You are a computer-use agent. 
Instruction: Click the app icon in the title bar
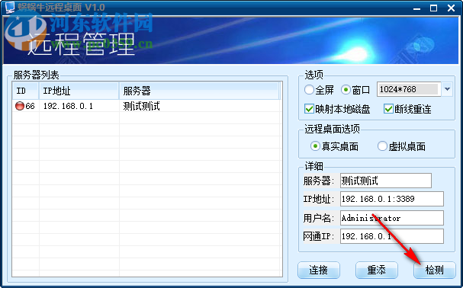coord(9,7)
